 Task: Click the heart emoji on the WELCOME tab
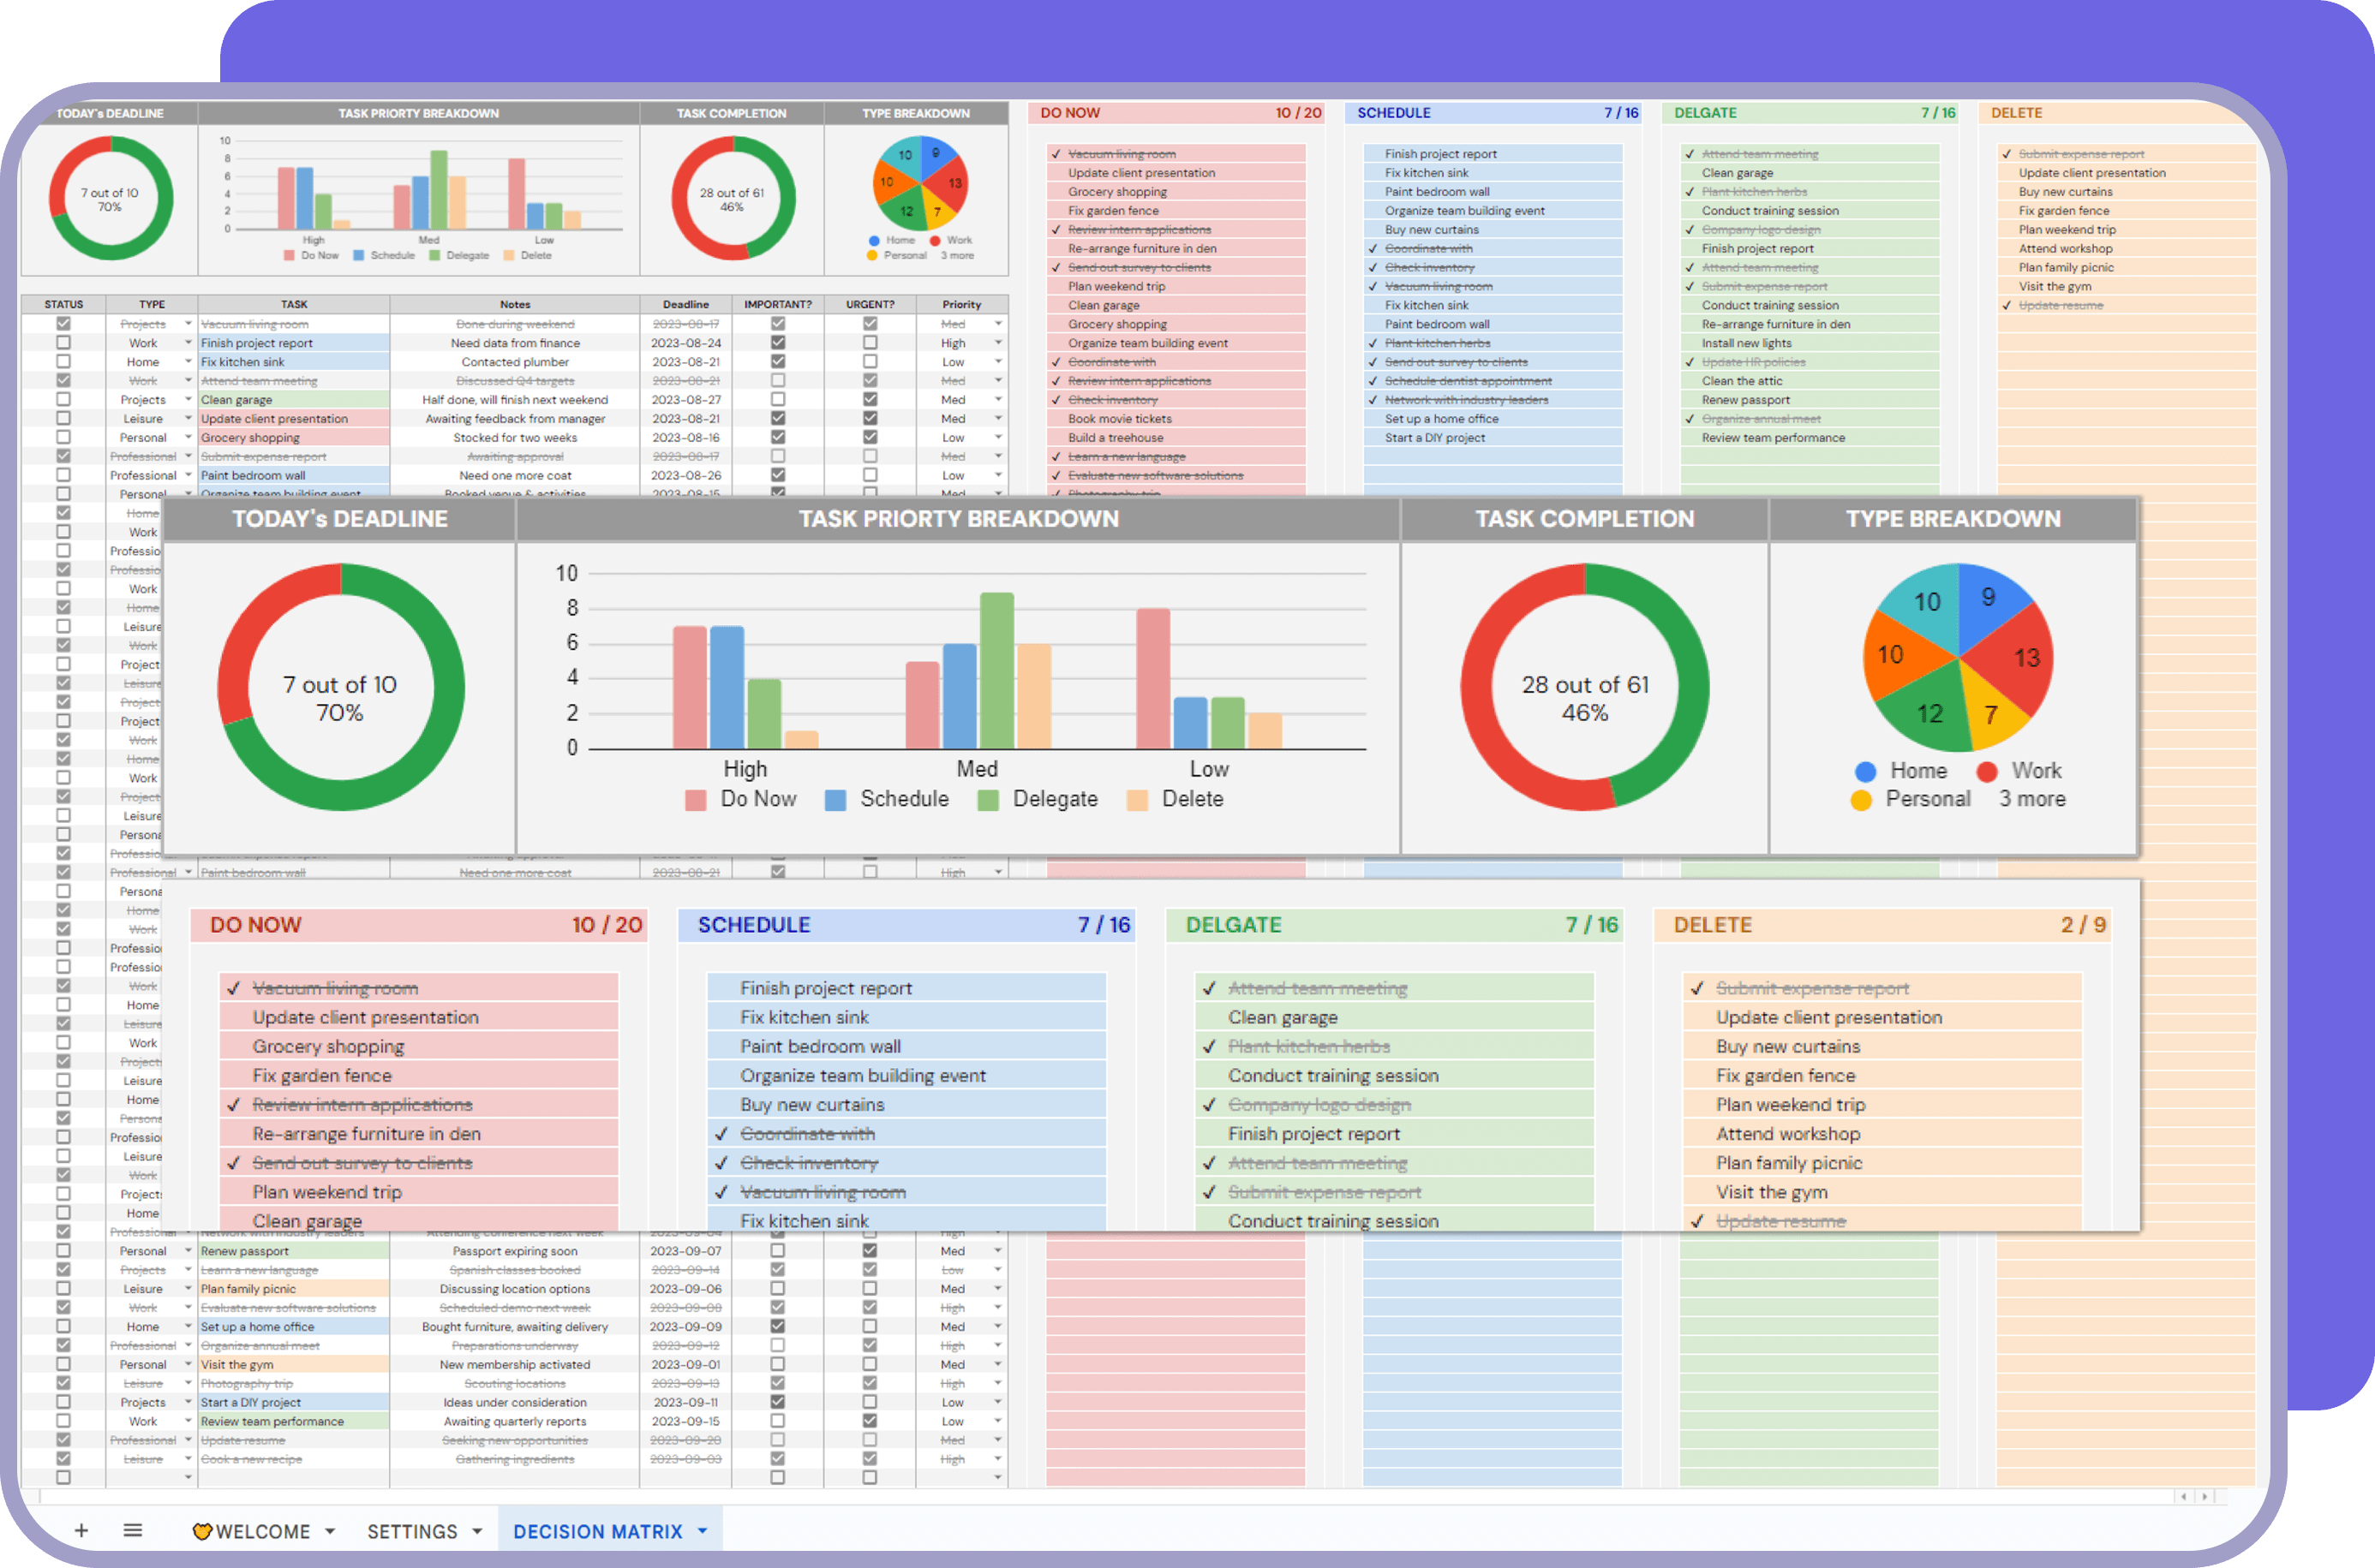pos(203,1530)
